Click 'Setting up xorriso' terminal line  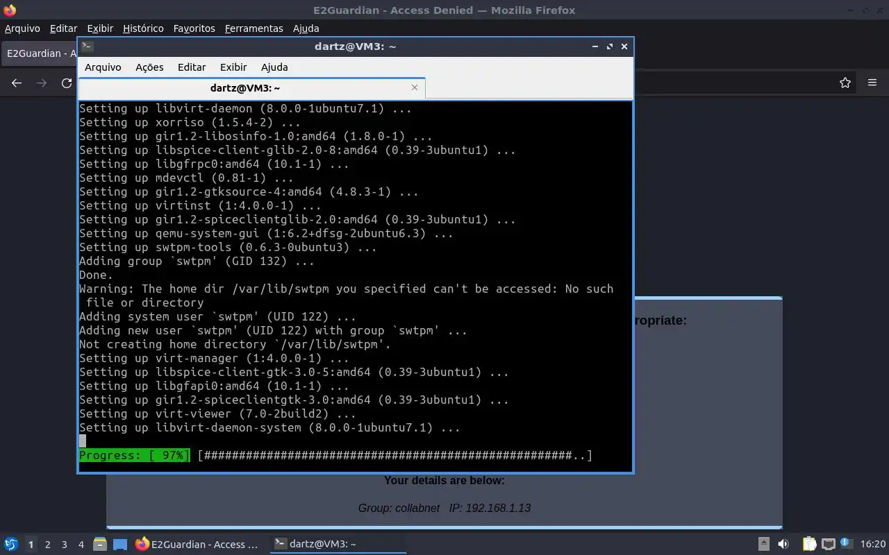[190, 123]
